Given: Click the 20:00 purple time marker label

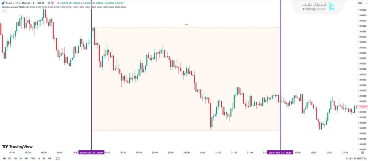Looking at the screenshot, I should click(91, 152).
